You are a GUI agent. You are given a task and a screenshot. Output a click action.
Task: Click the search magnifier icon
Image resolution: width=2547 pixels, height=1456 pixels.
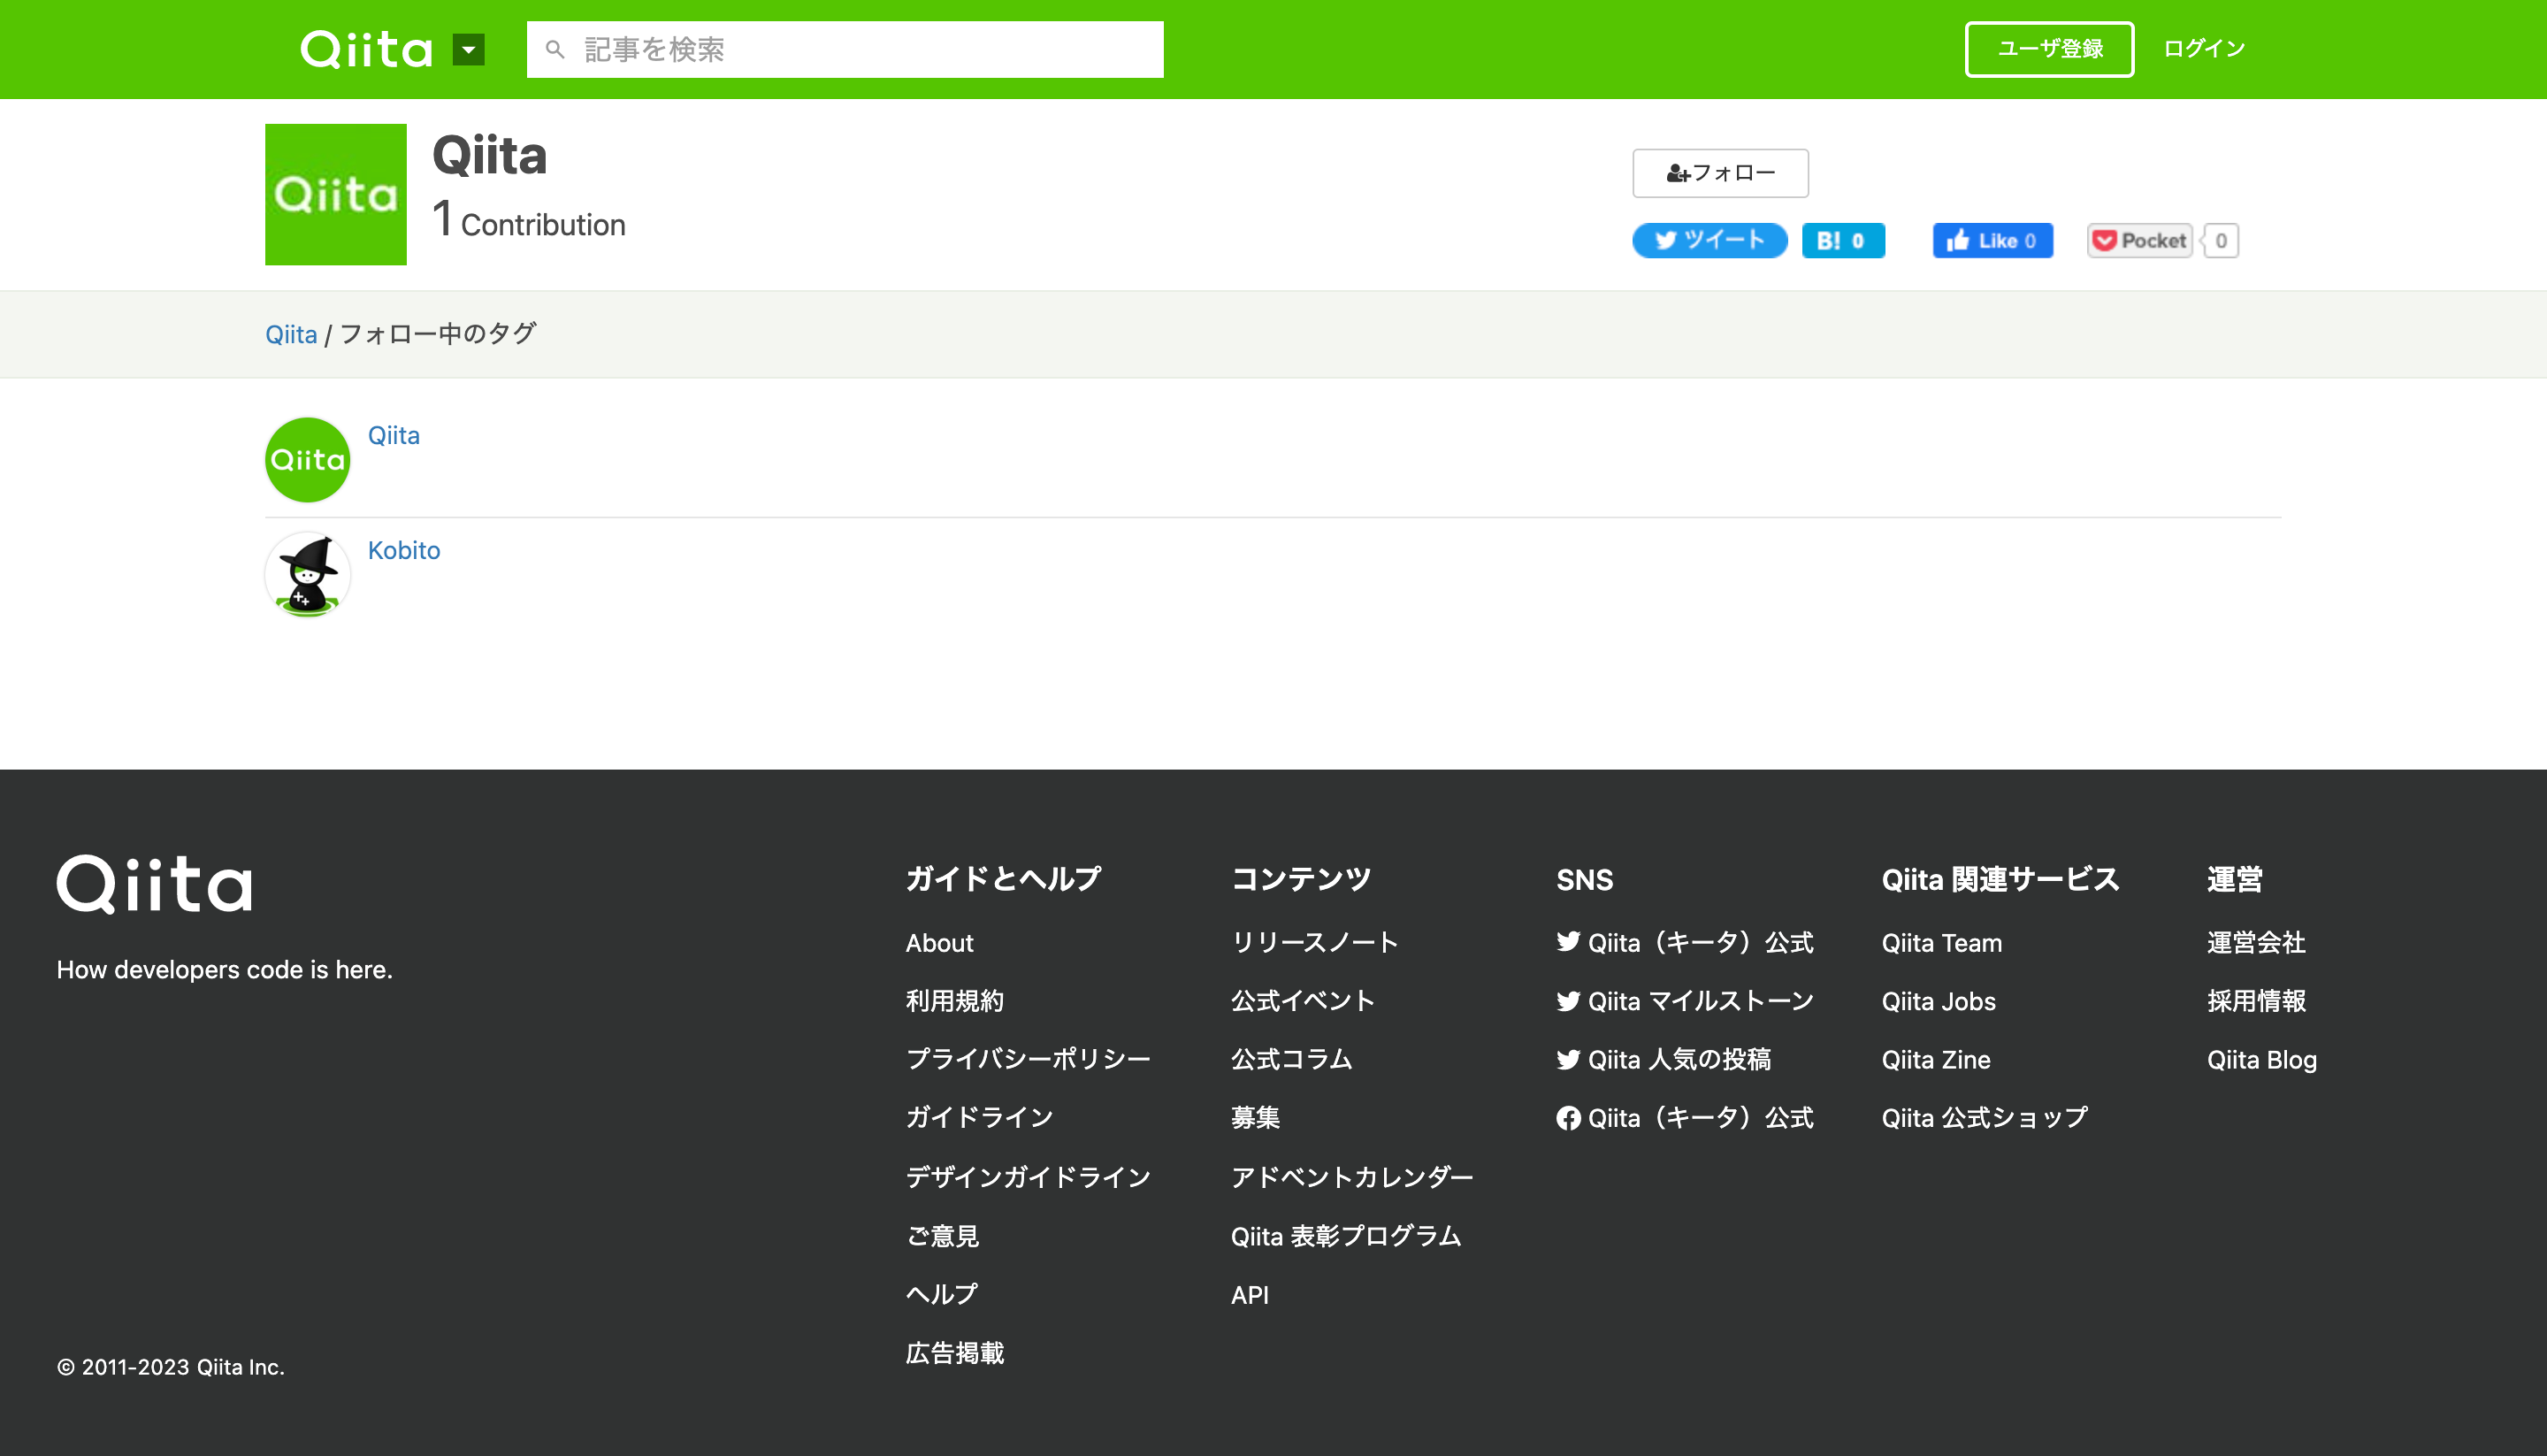(557, 49)
